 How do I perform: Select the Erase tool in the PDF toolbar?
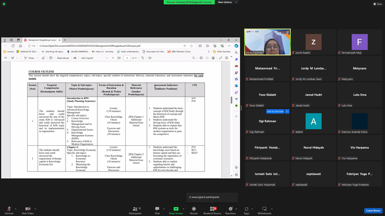43,58
